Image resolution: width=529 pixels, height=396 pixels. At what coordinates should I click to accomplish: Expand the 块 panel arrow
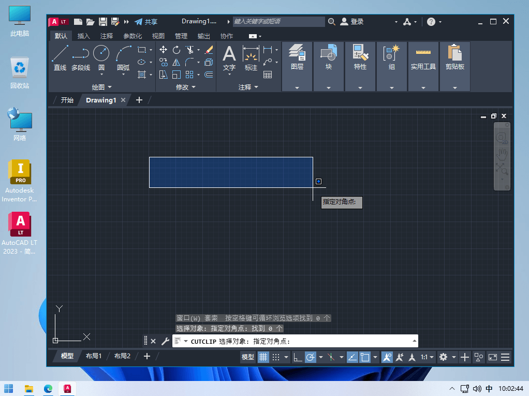coord(329,88)
